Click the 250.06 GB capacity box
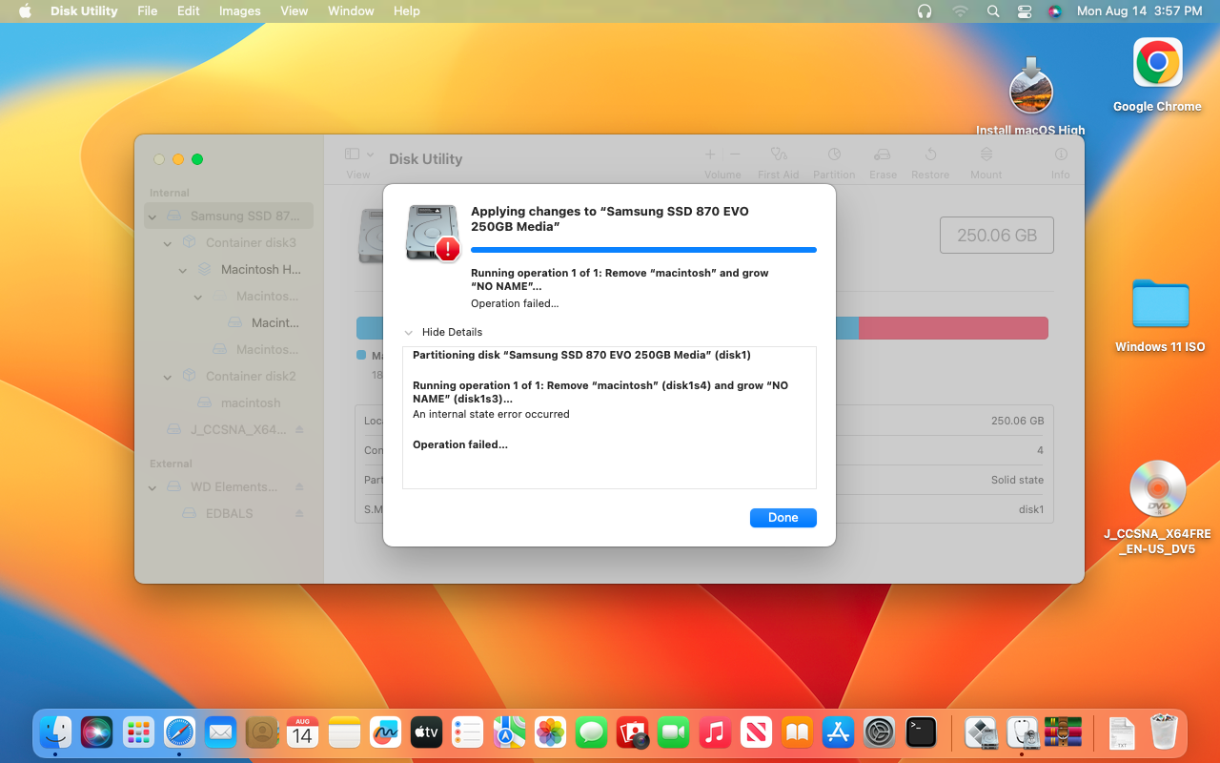The height and width of the screenshot is (763, 1220). [997, 236]
